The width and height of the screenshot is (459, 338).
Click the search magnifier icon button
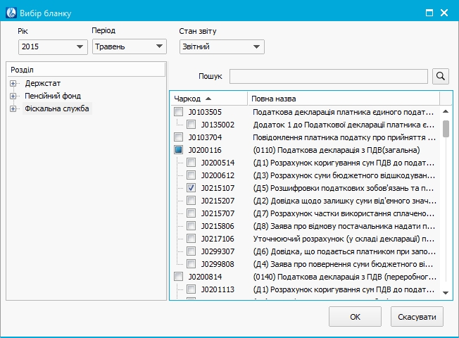441,76
